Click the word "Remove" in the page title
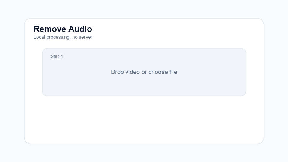Viewport: 288px width, 162px height. click(x=50, y=29)
